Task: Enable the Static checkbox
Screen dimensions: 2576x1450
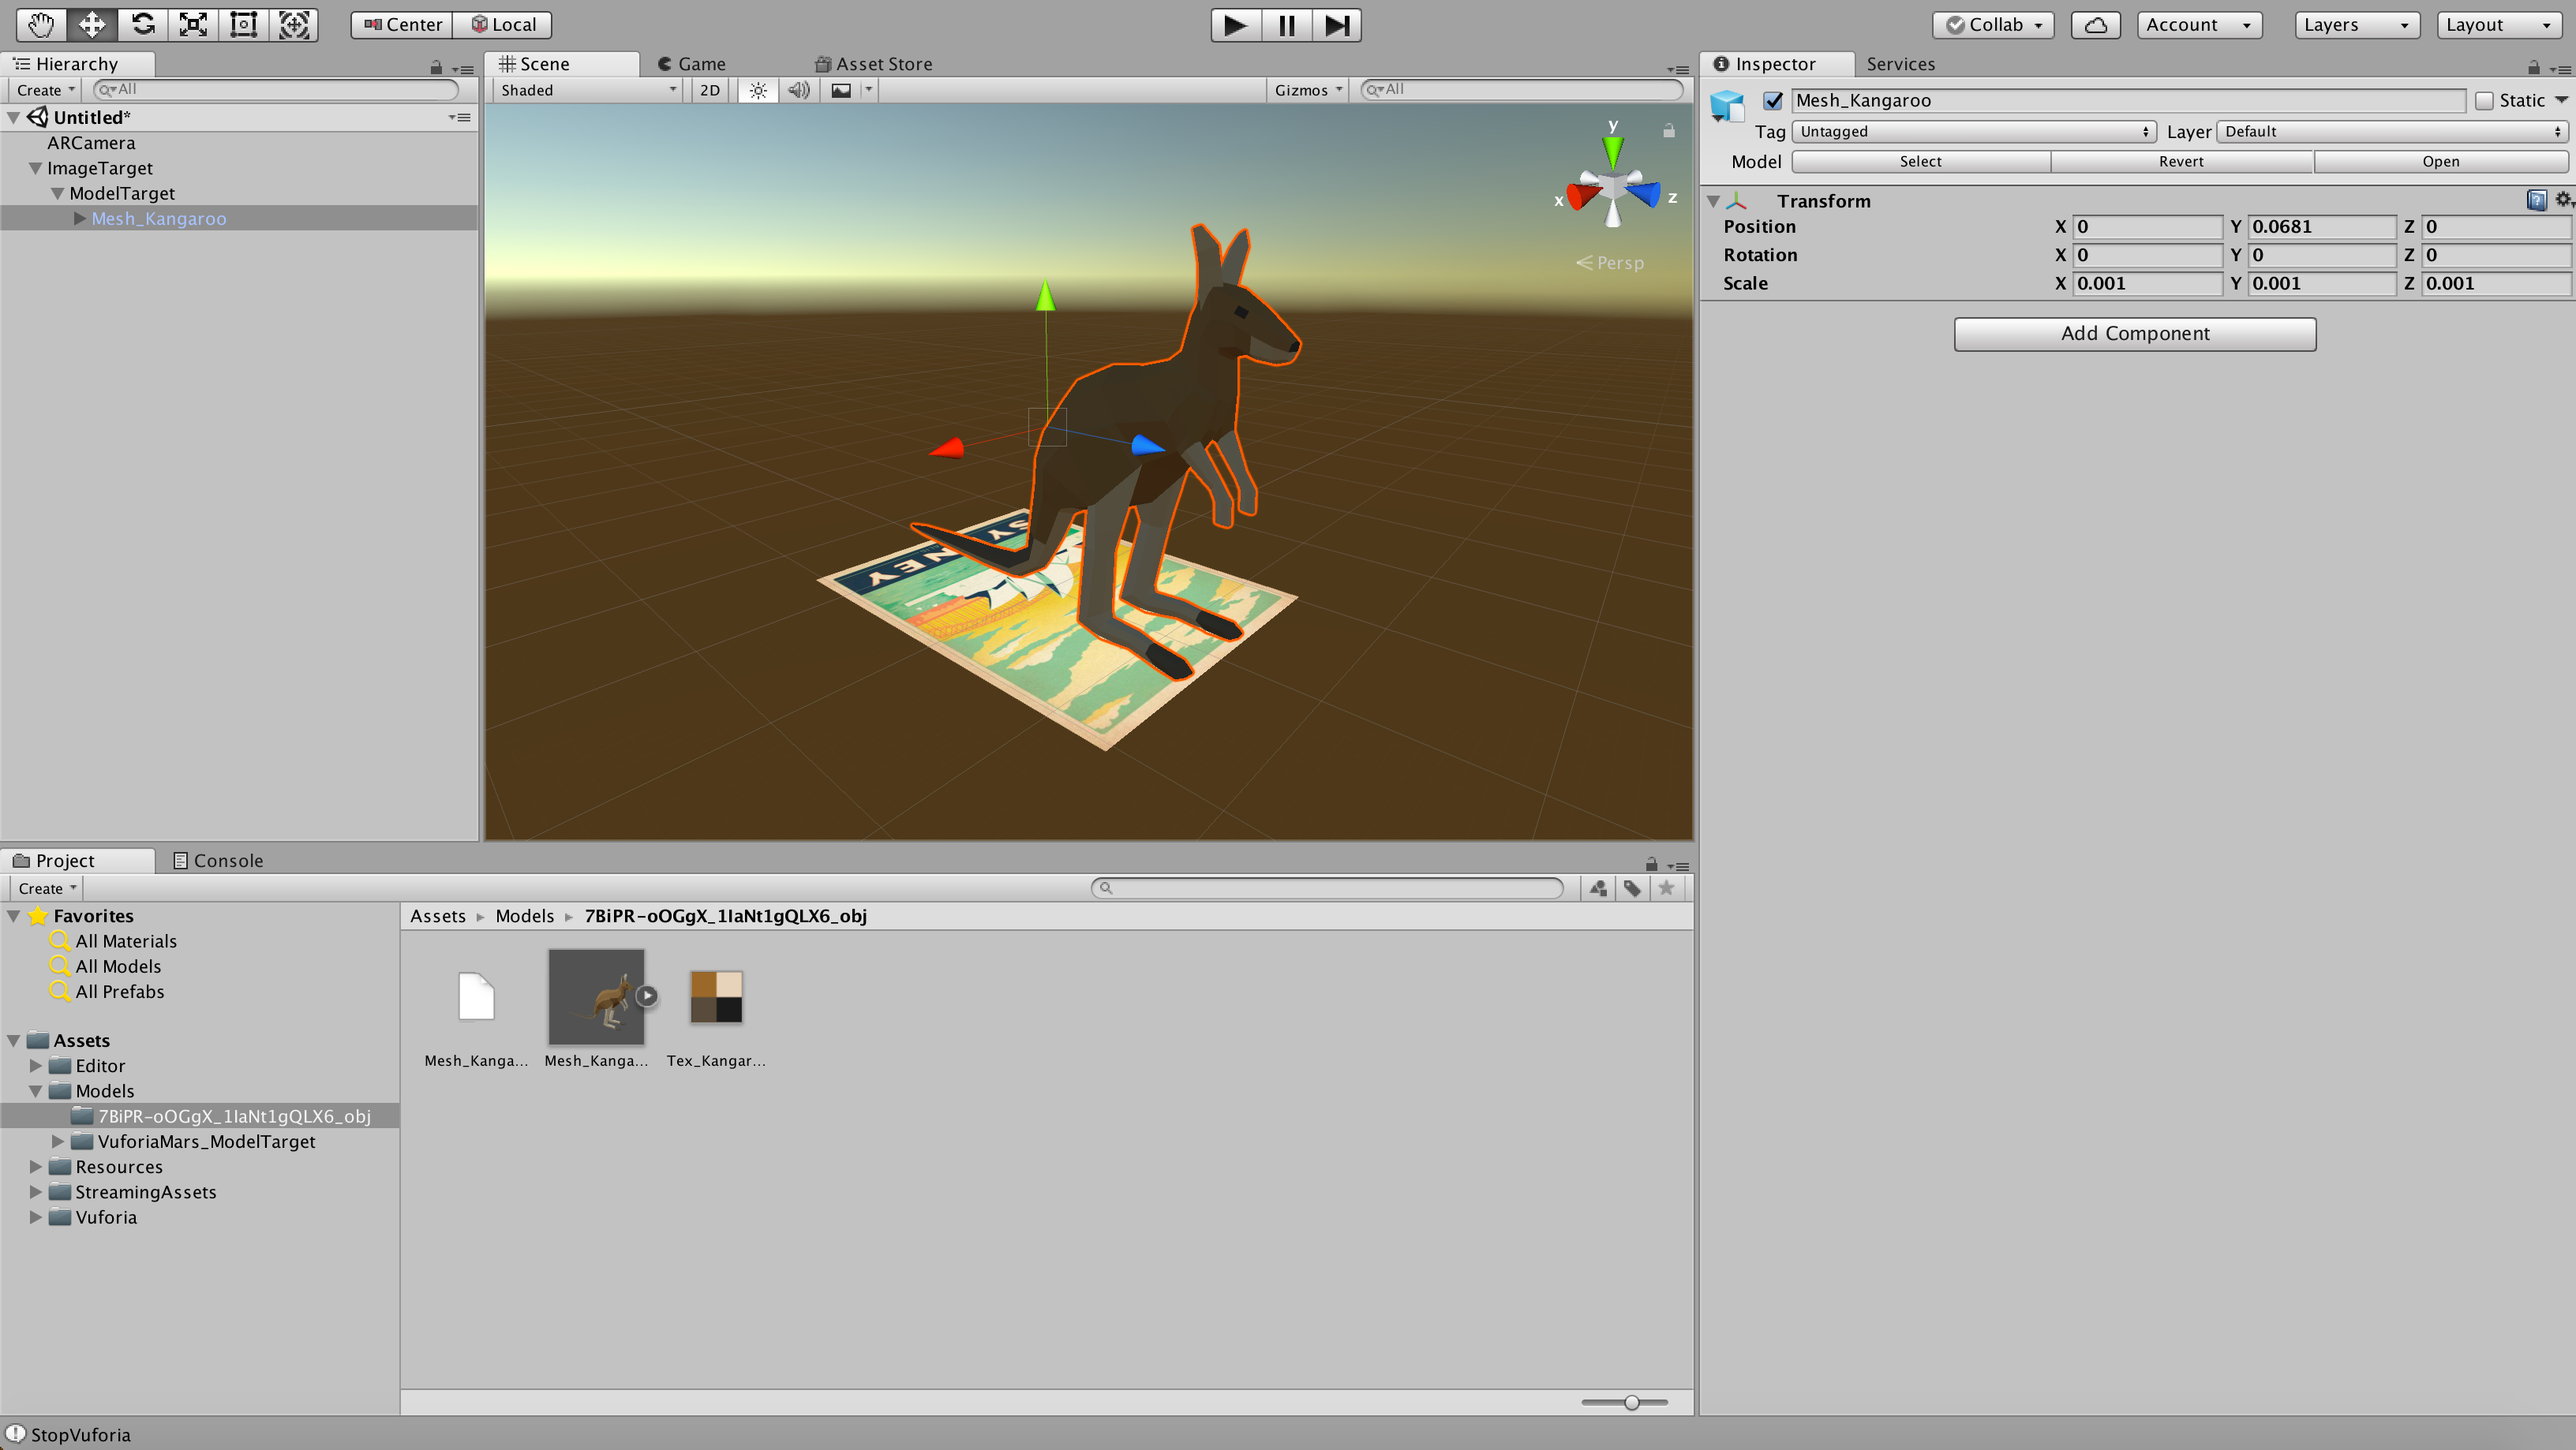Action: click(2484, 100)
